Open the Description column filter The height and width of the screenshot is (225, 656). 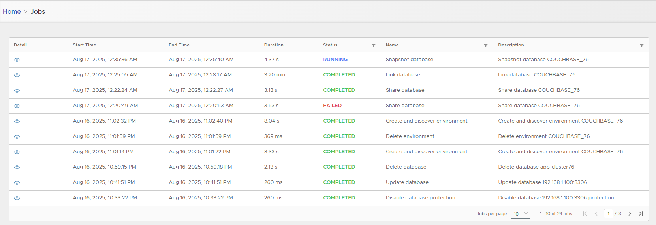[x=641, y=46]
